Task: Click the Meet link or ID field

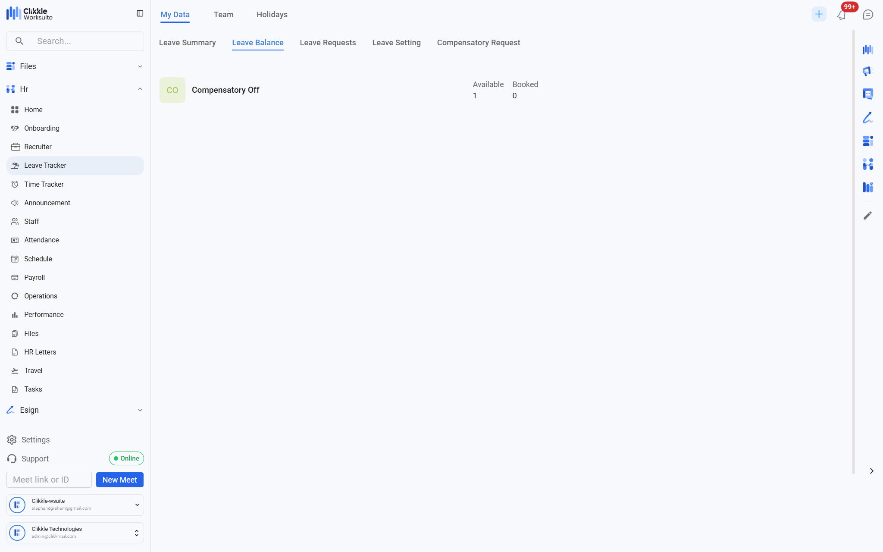Action: pos(49,480)
